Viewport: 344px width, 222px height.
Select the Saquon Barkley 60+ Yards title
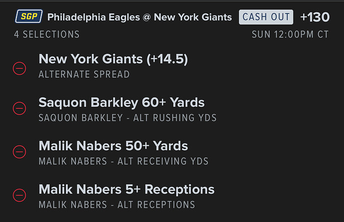pos(122,103)
